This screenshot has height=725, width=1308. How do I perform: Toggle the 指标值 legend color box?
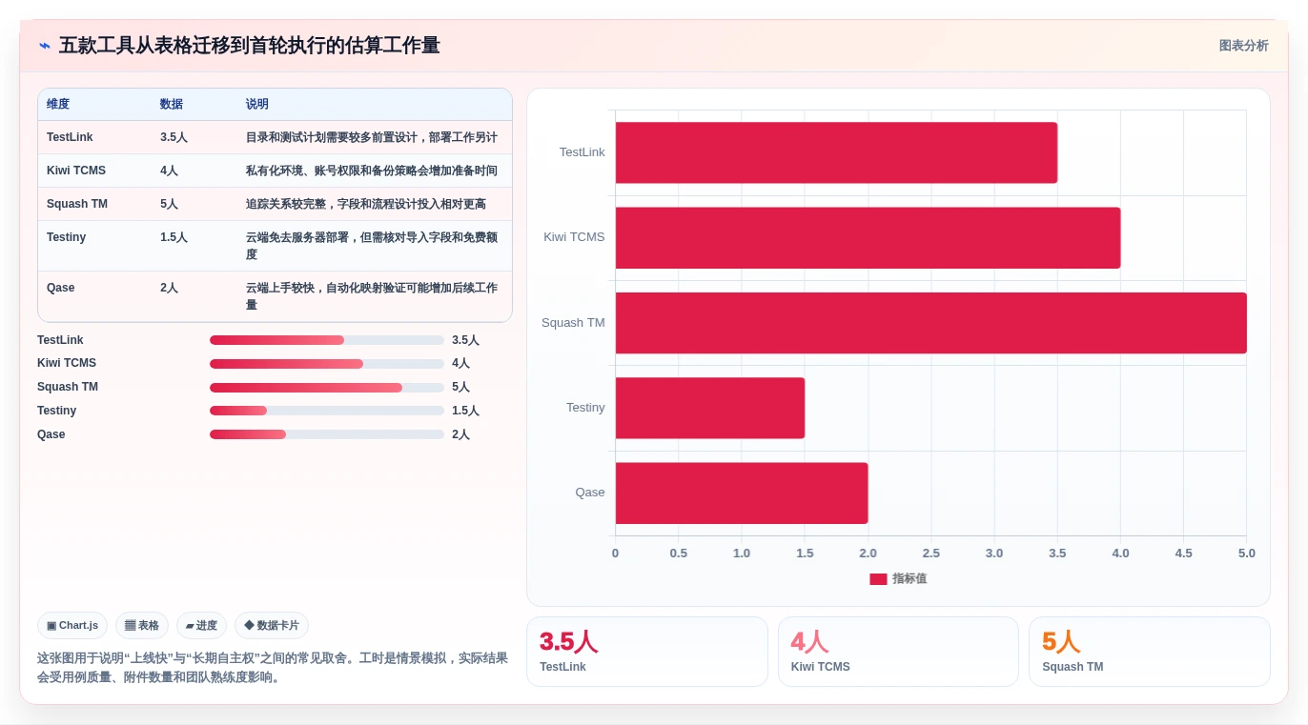(x=878, y=579)
